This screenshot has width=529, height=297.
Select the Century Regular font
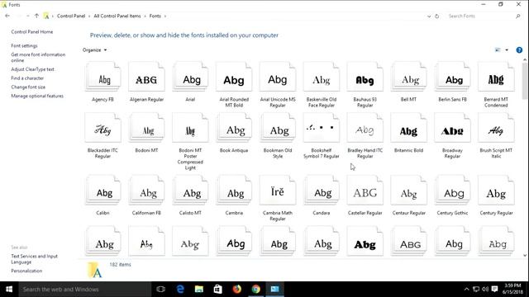click(x=496, y=191)
